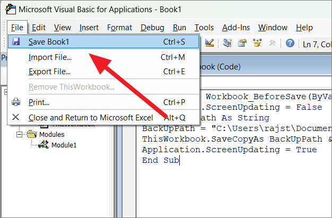
Task: Open the Format menu
Action: 119,28
